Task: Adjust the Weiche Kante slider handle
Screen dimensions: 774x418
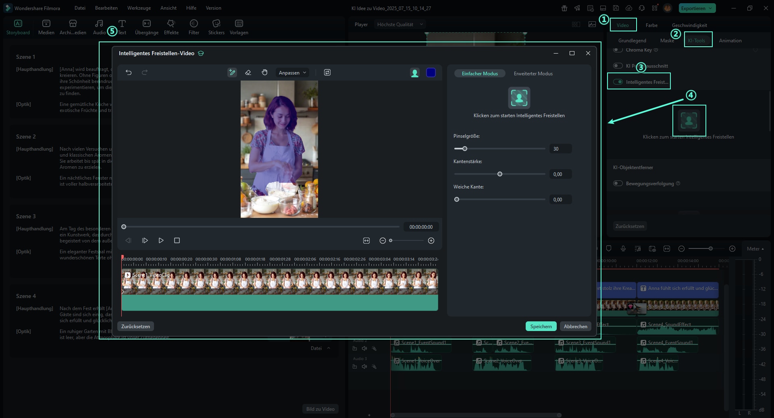Action: 457,199
